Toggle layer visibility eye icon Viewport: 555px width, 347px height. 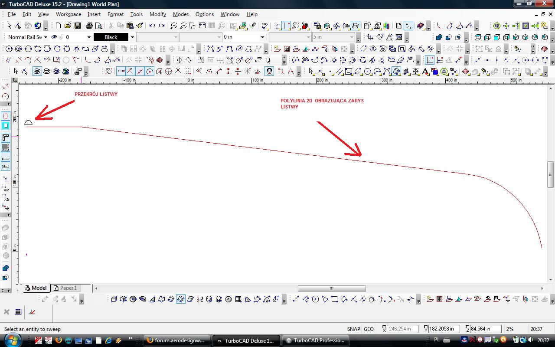pyautogui.click(x=54, y=37)
